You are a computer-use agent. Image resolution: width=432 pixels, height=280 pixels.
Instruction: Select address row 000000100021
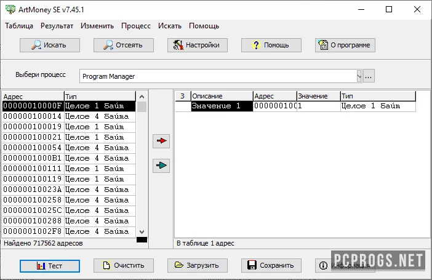point(69,137)
